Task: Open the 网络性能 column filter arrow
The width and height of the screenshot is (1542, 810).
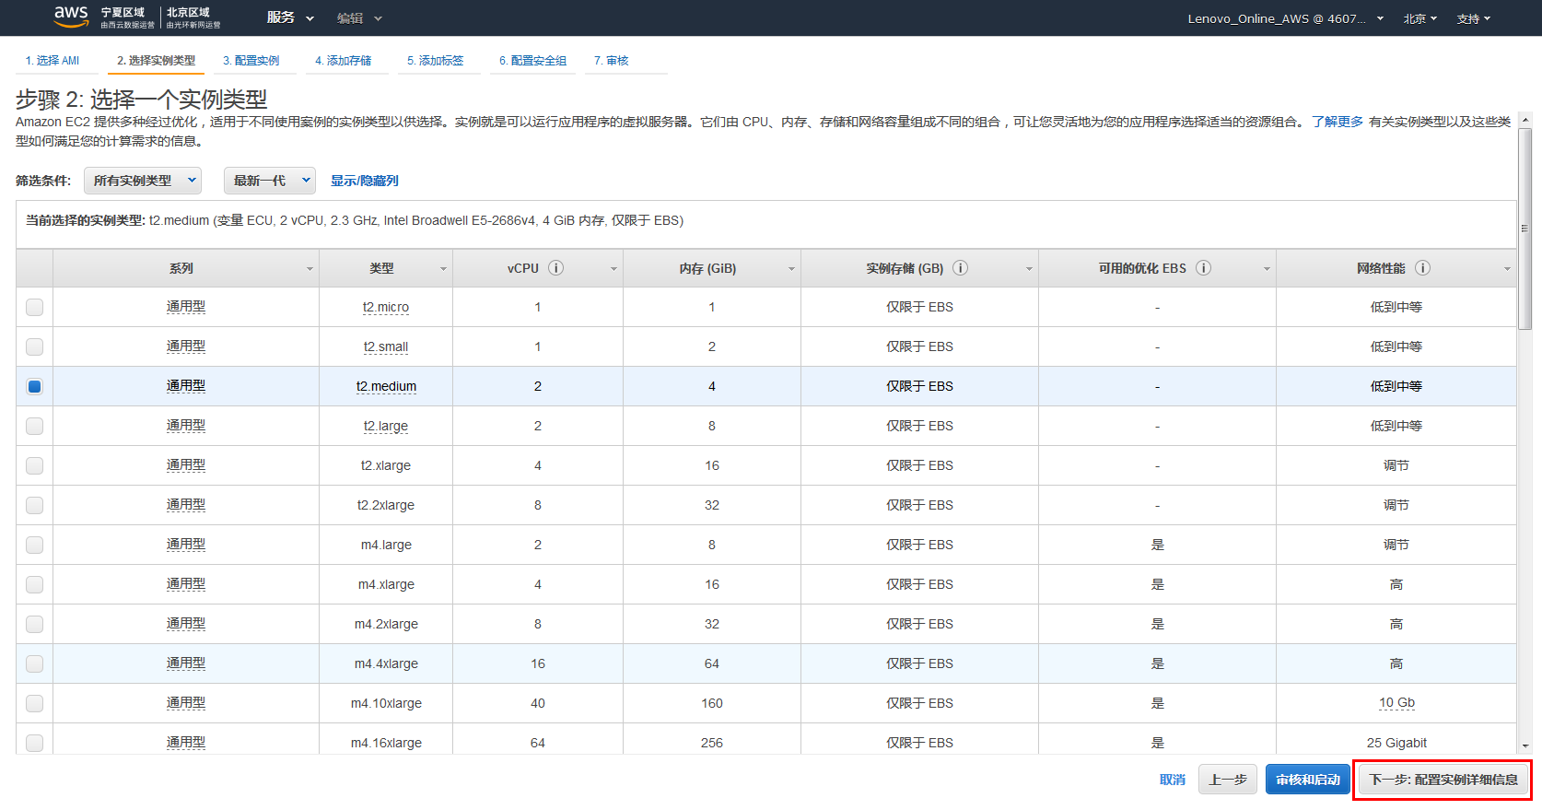Action: (1507, 269)
